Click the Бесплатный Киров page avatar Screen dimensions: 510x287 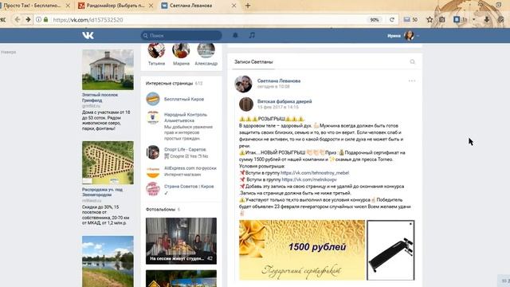(153, 99)
